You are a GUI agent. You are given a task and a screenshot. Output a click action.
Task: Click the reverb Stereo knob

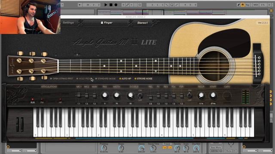pos(141,148)
